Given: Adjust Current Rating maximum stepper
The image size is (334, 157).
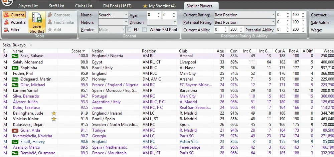Looking at the screenshot, I should coord(303,15).
